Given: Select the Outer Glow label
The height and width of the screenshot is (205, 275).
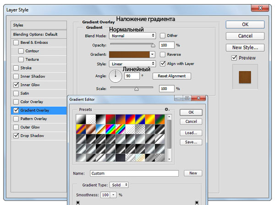Looking at the screenshot, I should (30, 127).
